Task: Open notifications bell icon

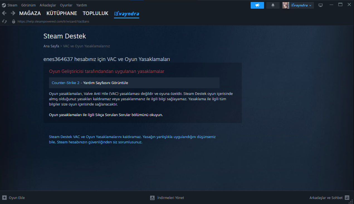Action: pos(273,5)
